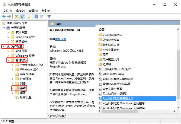Click the export list toolbar icon
The image size is (181, 124).
click(x=29, y=17)
